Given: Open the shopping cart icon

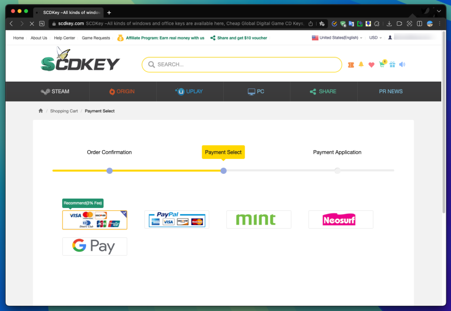Looking at the screenshot, I should click(382, 64).
